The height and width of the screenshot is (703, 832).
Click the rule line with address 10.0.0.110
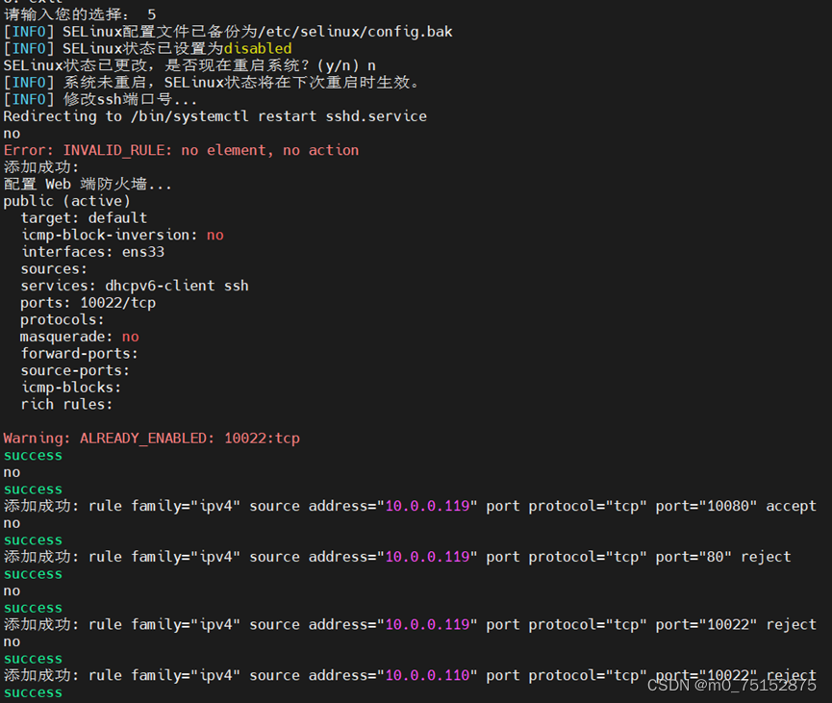coord(410,675)
